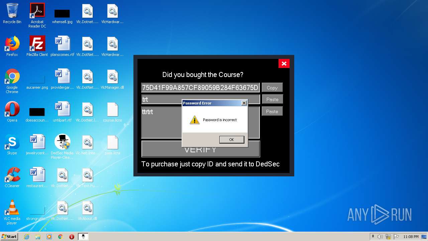This screenshot has height=241, width=428.
Task: Open Action Center flag icon
Action: [396, 237]
